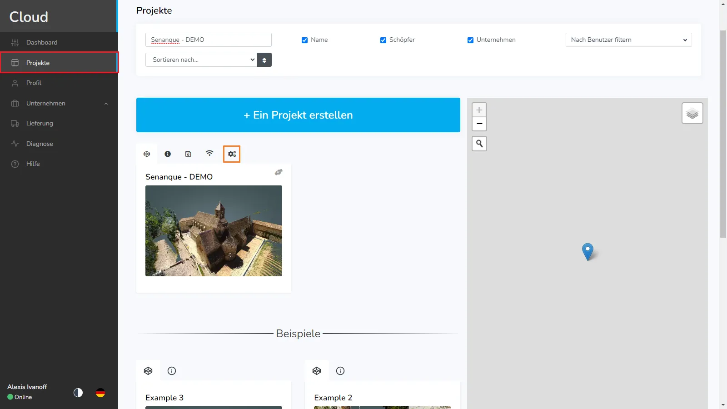The image size is (727, 409).
Task: Click the Profil person icon
Action: (x=15, y=83)
